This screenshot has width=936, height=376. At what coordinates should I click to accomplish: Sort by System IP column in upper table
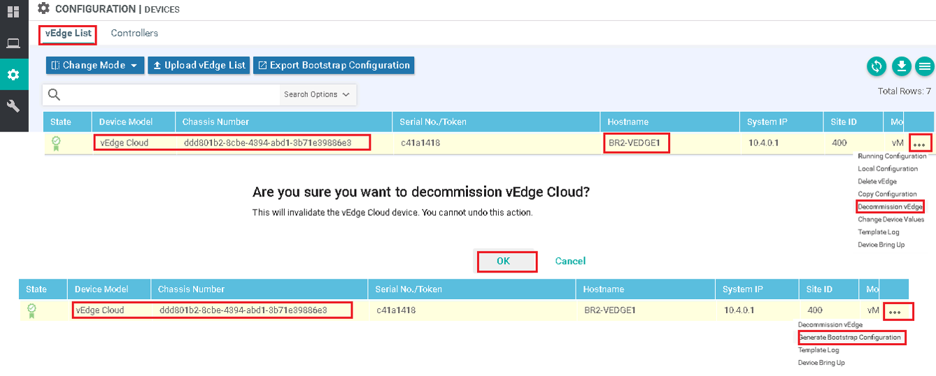pyautogui.click(x=767, y=122)
